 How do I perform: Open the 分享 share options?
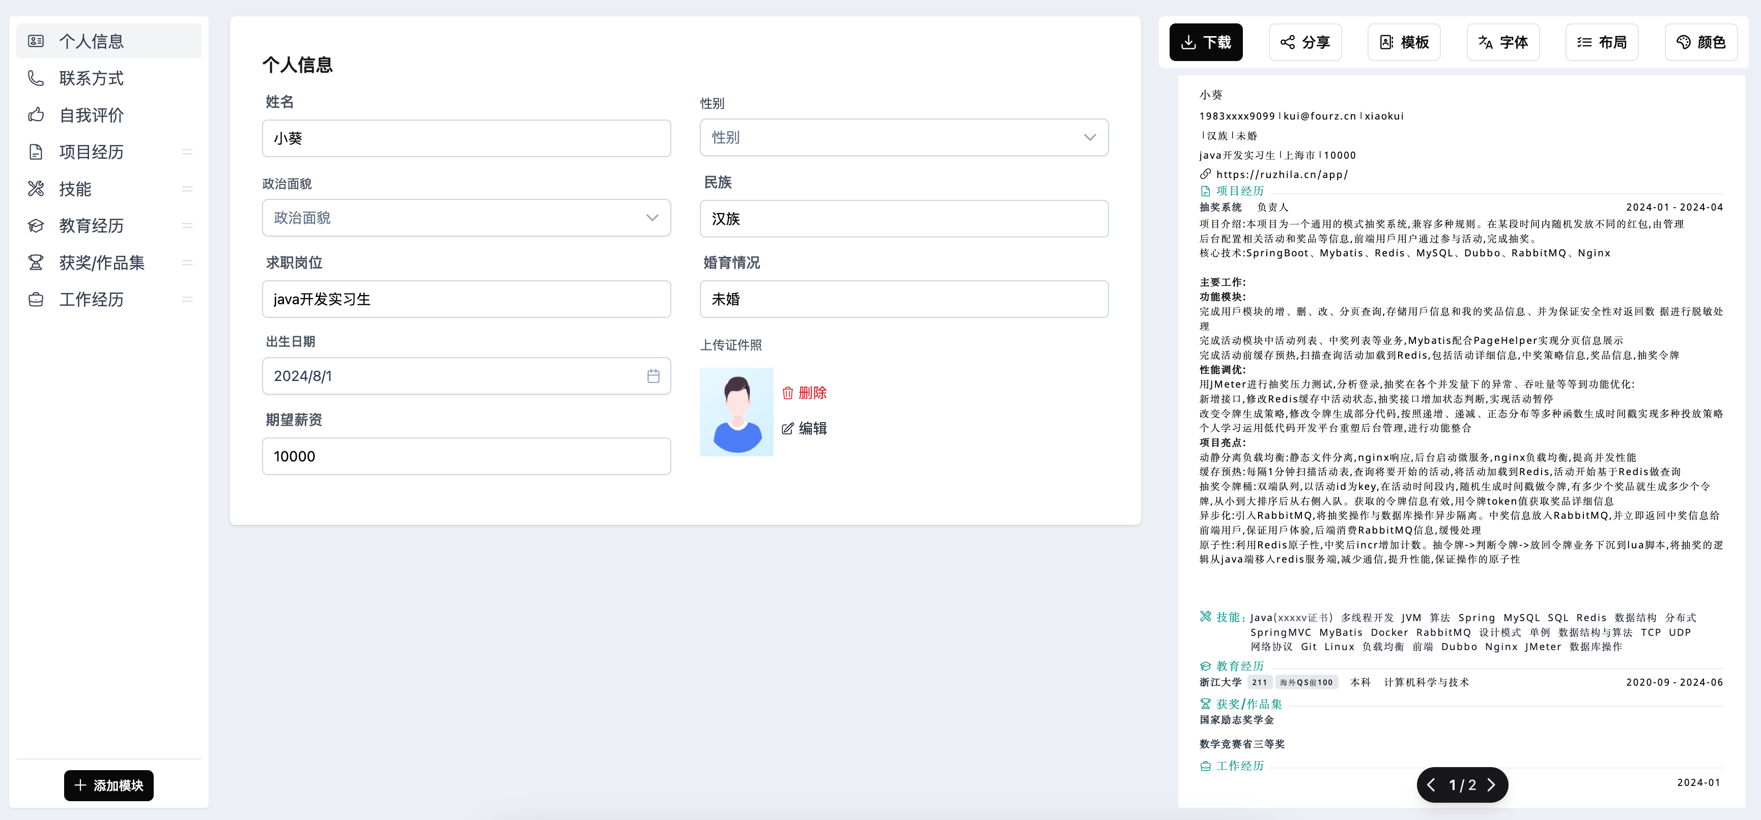click(x=1304, y=42)
